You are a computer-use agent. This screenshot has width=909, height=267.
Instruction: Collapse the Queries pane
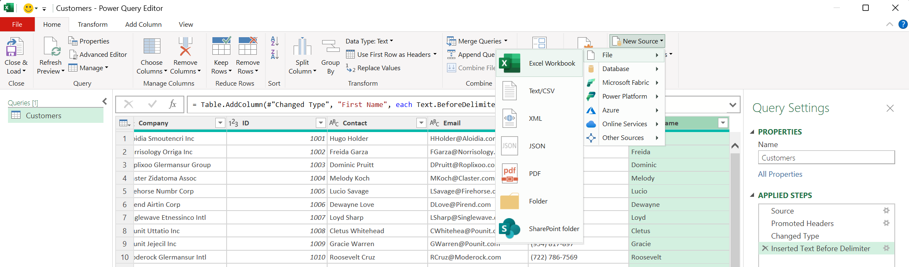pos(105,102)
